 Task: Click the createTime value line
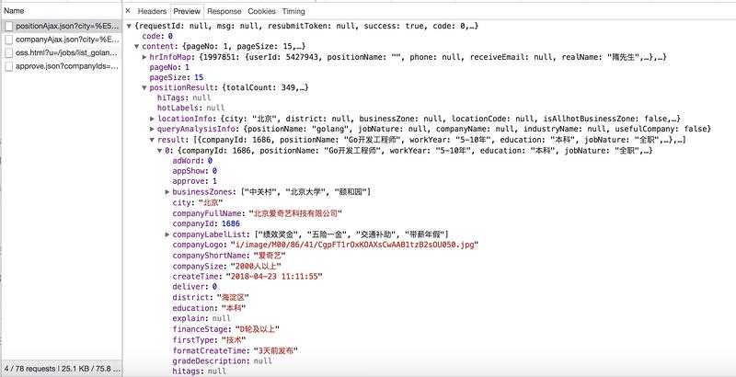(x=247, y=277)
